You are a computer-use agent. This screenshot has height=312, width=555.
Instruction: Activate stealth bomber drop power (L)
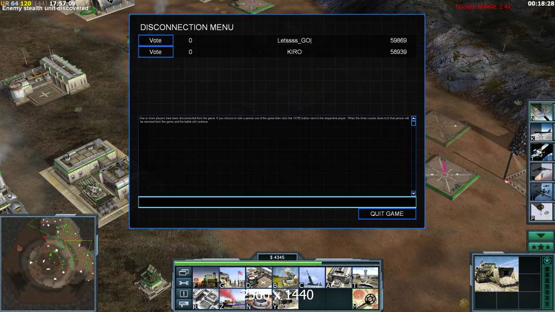(541, 172)
